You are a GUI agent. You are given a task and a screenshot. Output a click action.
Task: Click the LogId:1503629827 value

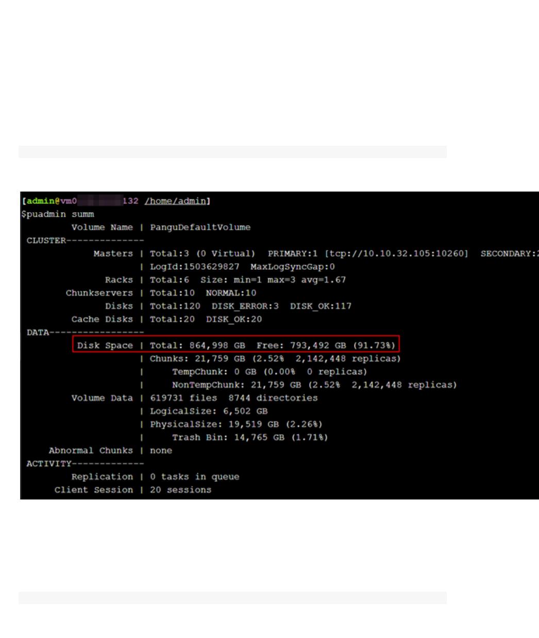pos(195,267)
